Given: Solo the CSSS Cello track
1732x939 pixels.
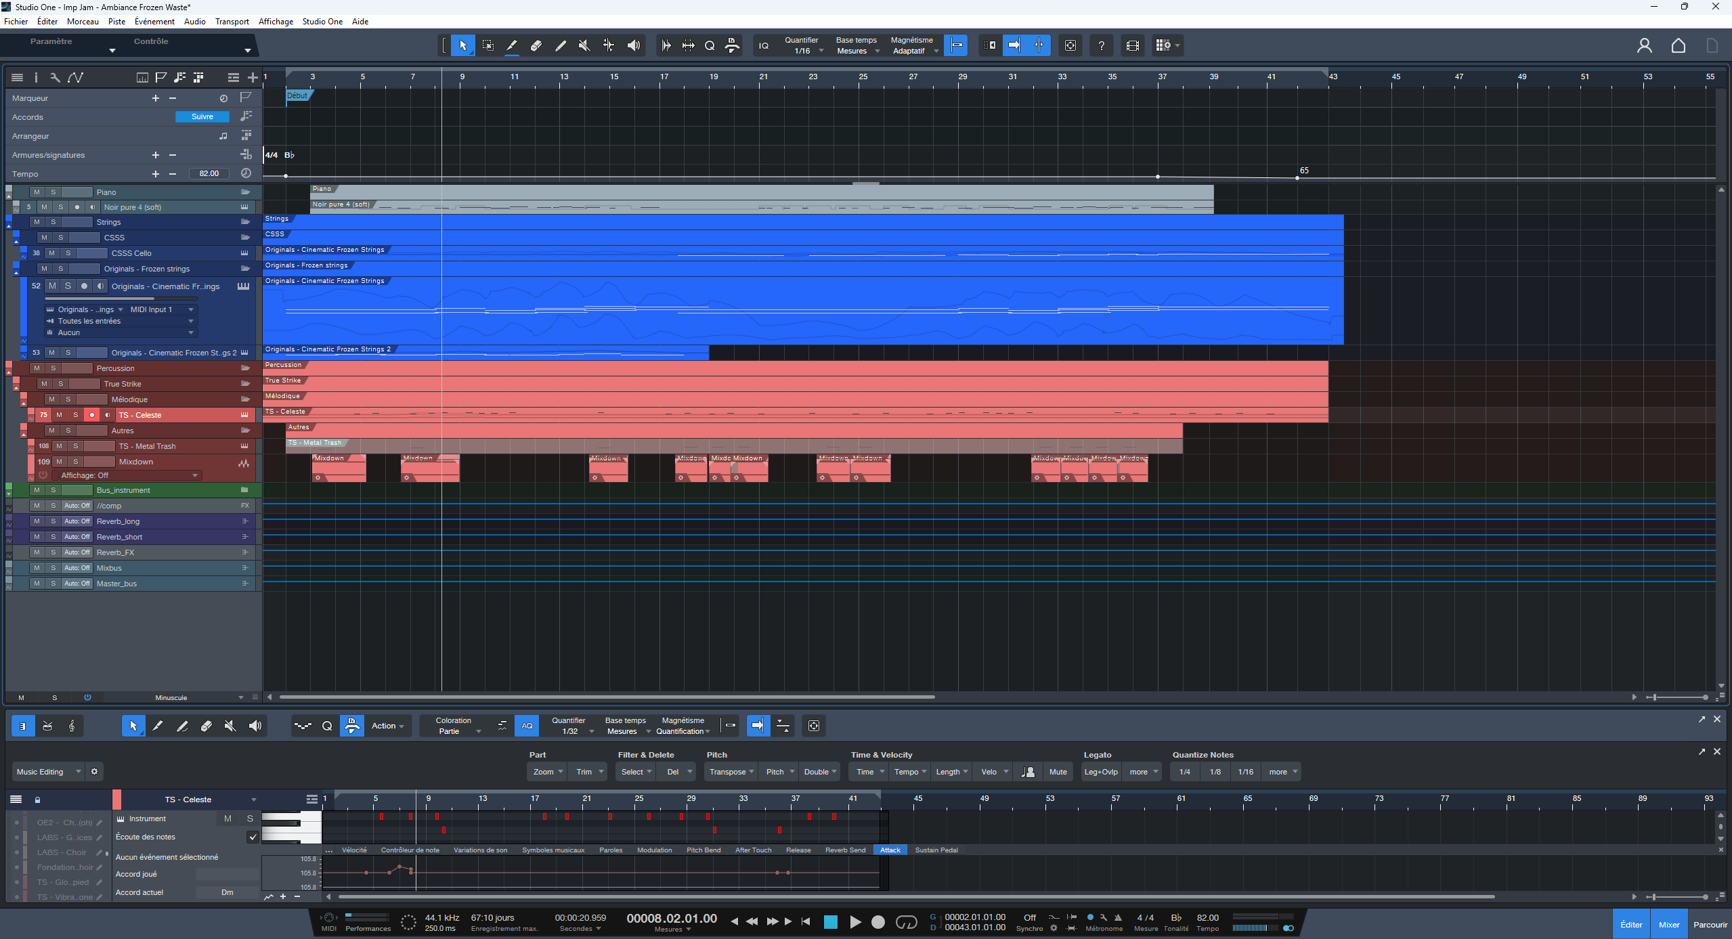Looking at the screenshot, I should [x=68, y=253].
